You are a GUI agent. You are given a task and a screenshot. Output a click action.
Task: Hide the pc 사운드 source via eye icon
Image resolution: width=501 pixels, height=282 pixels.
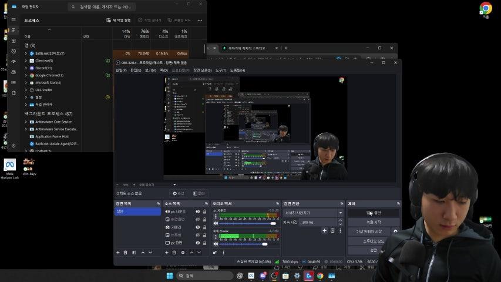197,211
